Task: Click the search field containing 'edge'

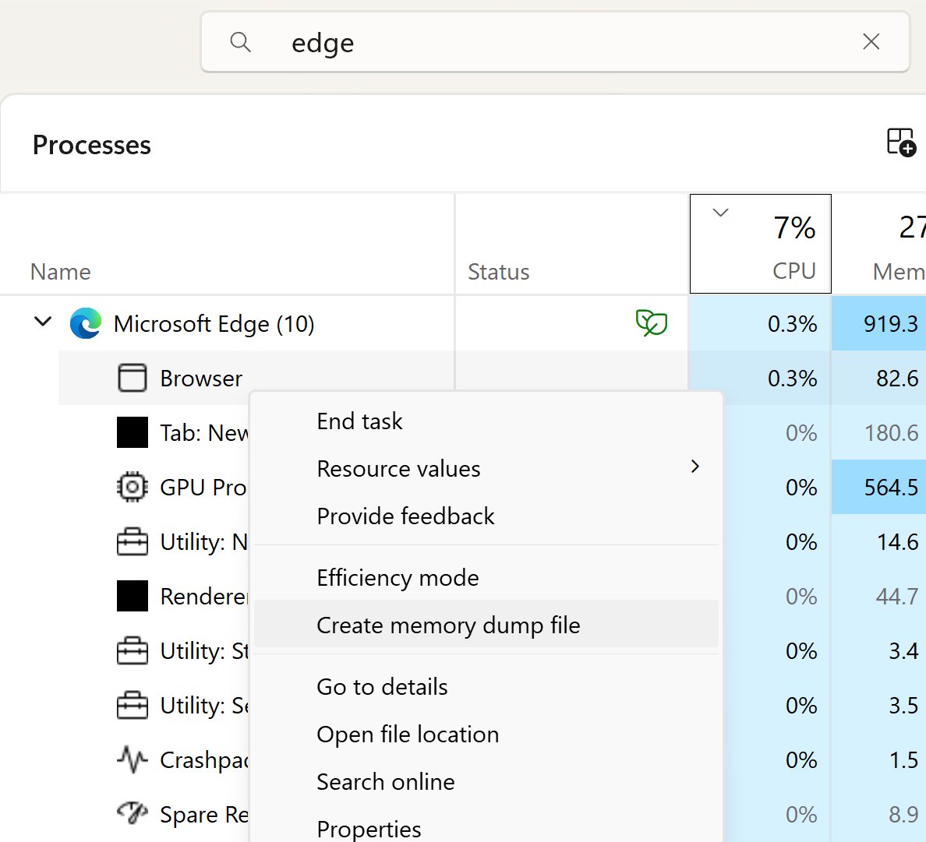Action: click(555, 43)
